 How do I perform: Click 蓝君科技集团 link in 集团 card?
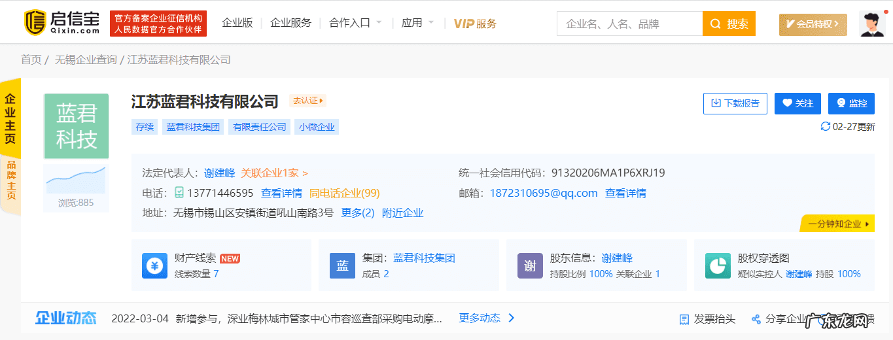point(424,258)
